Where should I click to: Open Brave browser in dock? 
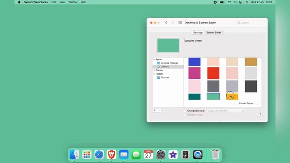pos(111,154)
